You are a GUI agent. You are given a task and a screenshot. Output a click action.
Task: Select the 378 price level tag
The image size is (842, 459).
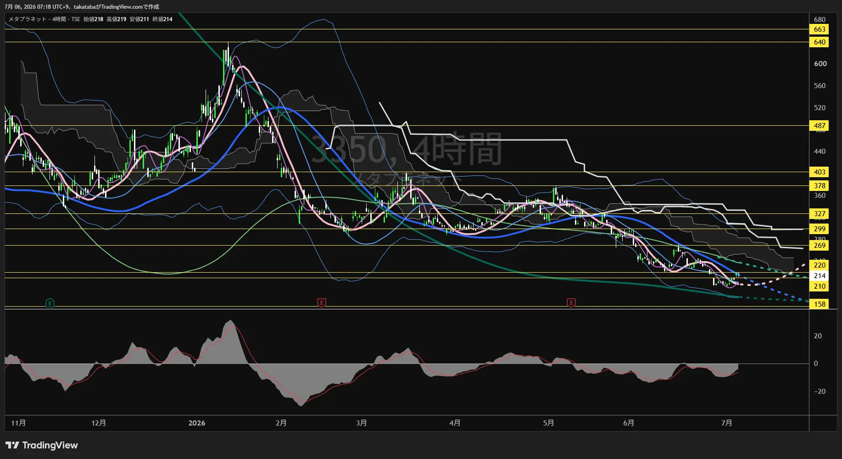(820, 186)
